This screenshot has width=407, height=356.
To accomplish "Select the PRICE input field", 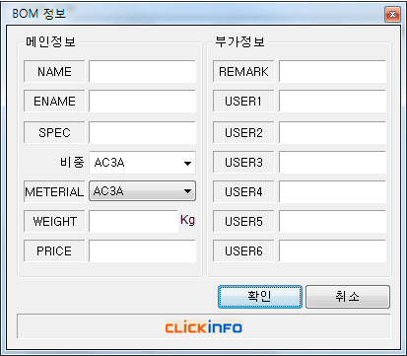I will 142,250.
